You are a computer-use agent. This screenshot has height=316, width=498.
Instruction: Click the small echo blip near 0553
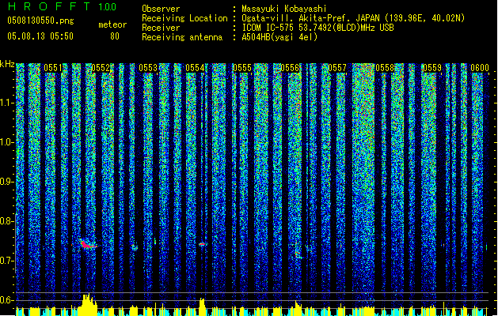tap(135, 247)
